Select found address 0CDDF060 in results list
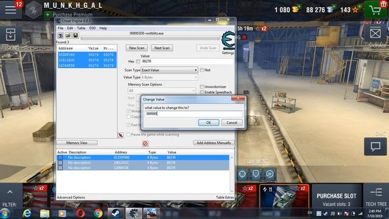Image resolution: width=389 pixels, height=219 pixels. [x=88, y=55]
